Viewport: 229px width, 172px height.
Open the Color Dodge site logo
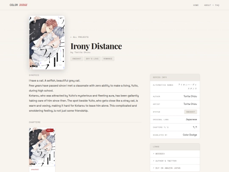[x=18, y=5]
